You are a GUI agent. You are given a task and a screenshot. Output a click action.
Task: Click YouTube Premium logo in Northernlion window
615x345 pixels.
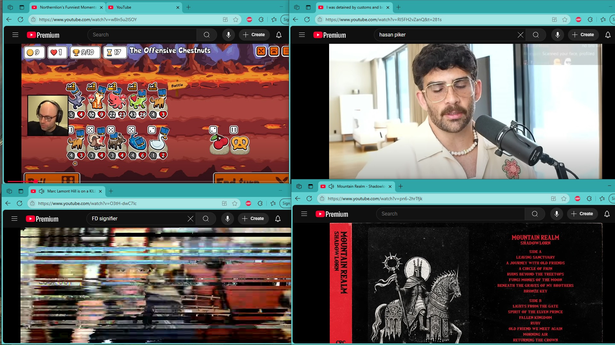pyautogui.click(x=43, y=35)
